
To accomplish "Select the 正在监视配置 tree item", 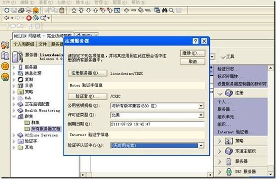I will [x=37, y=104].
